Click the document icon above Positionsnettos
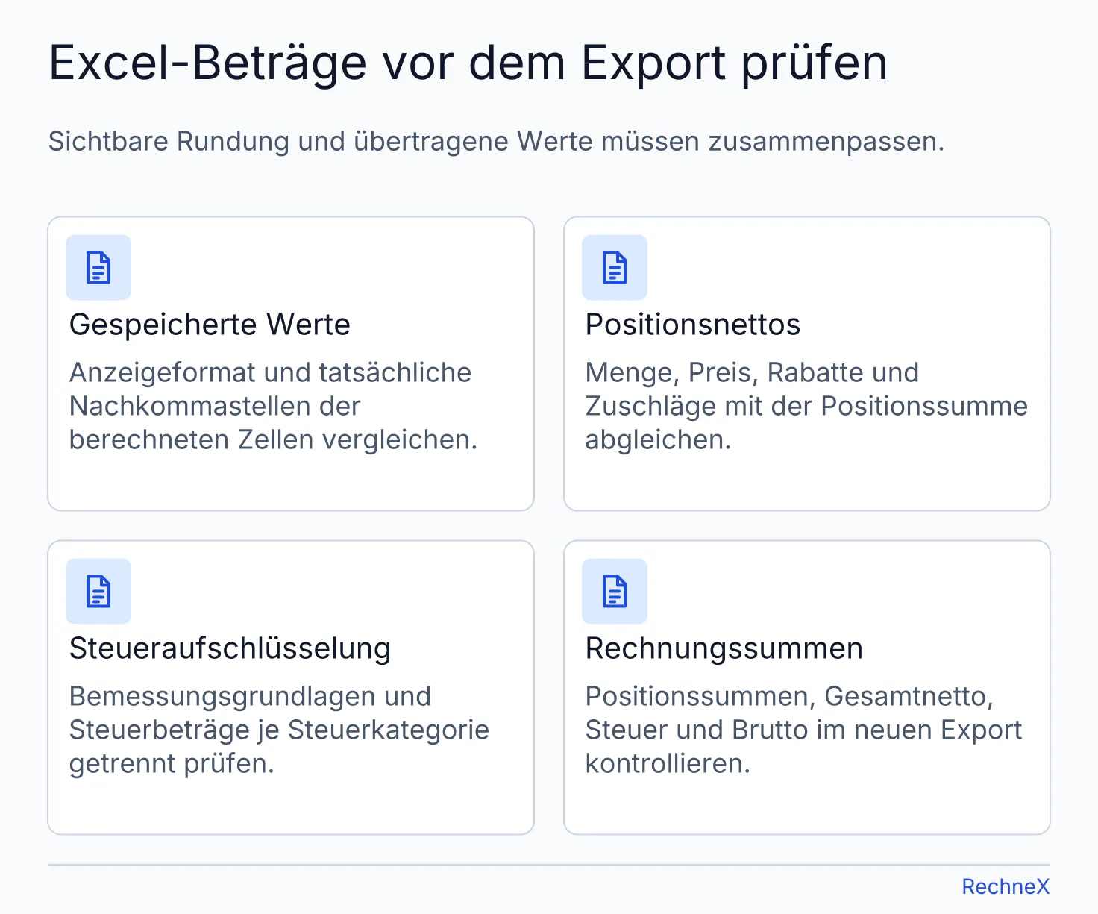 615,268
